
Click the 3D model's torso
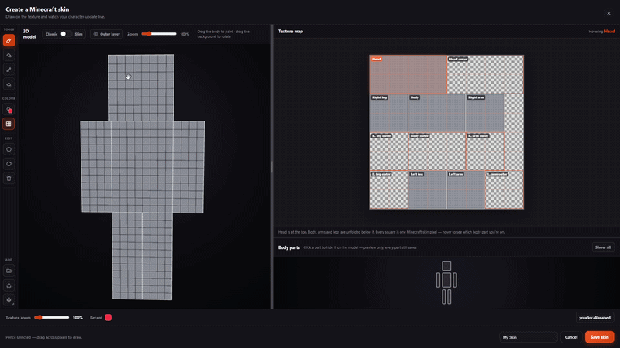[142, 167]
